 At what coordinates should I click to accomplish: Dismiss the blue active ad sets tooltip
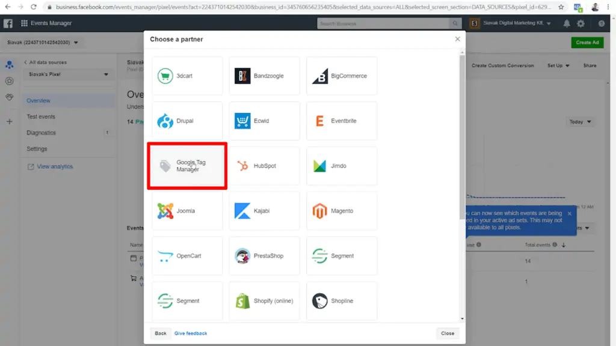click(570, 213)
